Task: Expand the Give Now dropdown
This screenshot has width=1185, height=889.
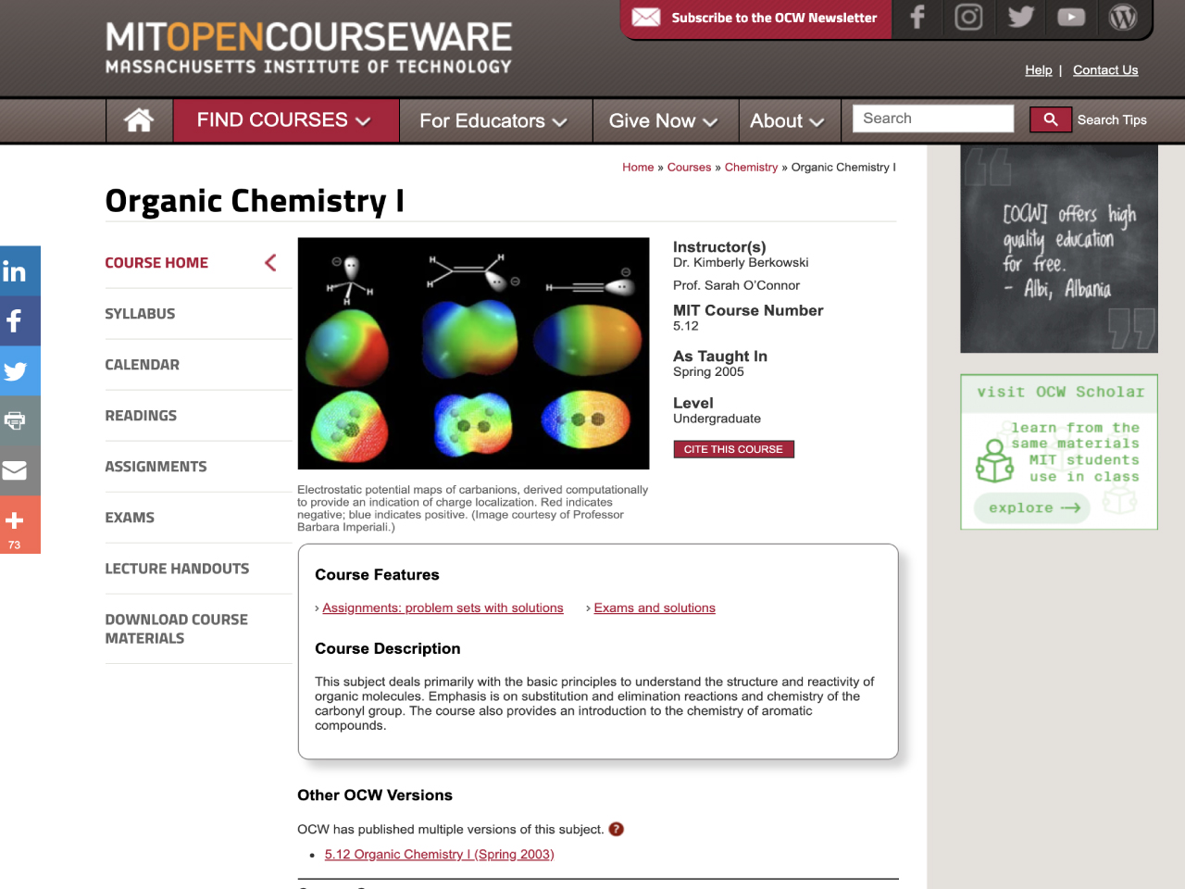Action: pyautogui.click(x=665, y=120)
